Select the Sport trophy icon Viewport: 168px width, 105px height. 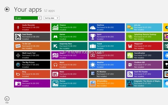point(93,37)
